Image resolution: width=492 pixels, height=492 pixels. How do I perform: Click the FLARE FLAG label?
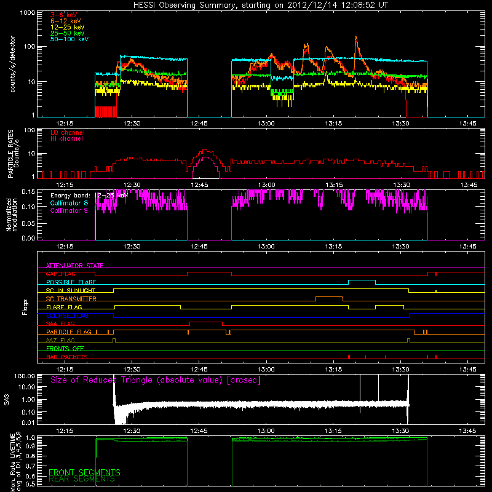point(64,307)
